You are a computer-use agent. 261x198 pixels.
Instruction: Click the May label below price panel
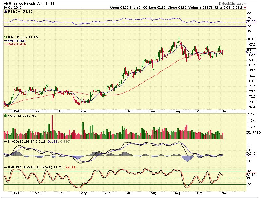click(x=84, y=111)
